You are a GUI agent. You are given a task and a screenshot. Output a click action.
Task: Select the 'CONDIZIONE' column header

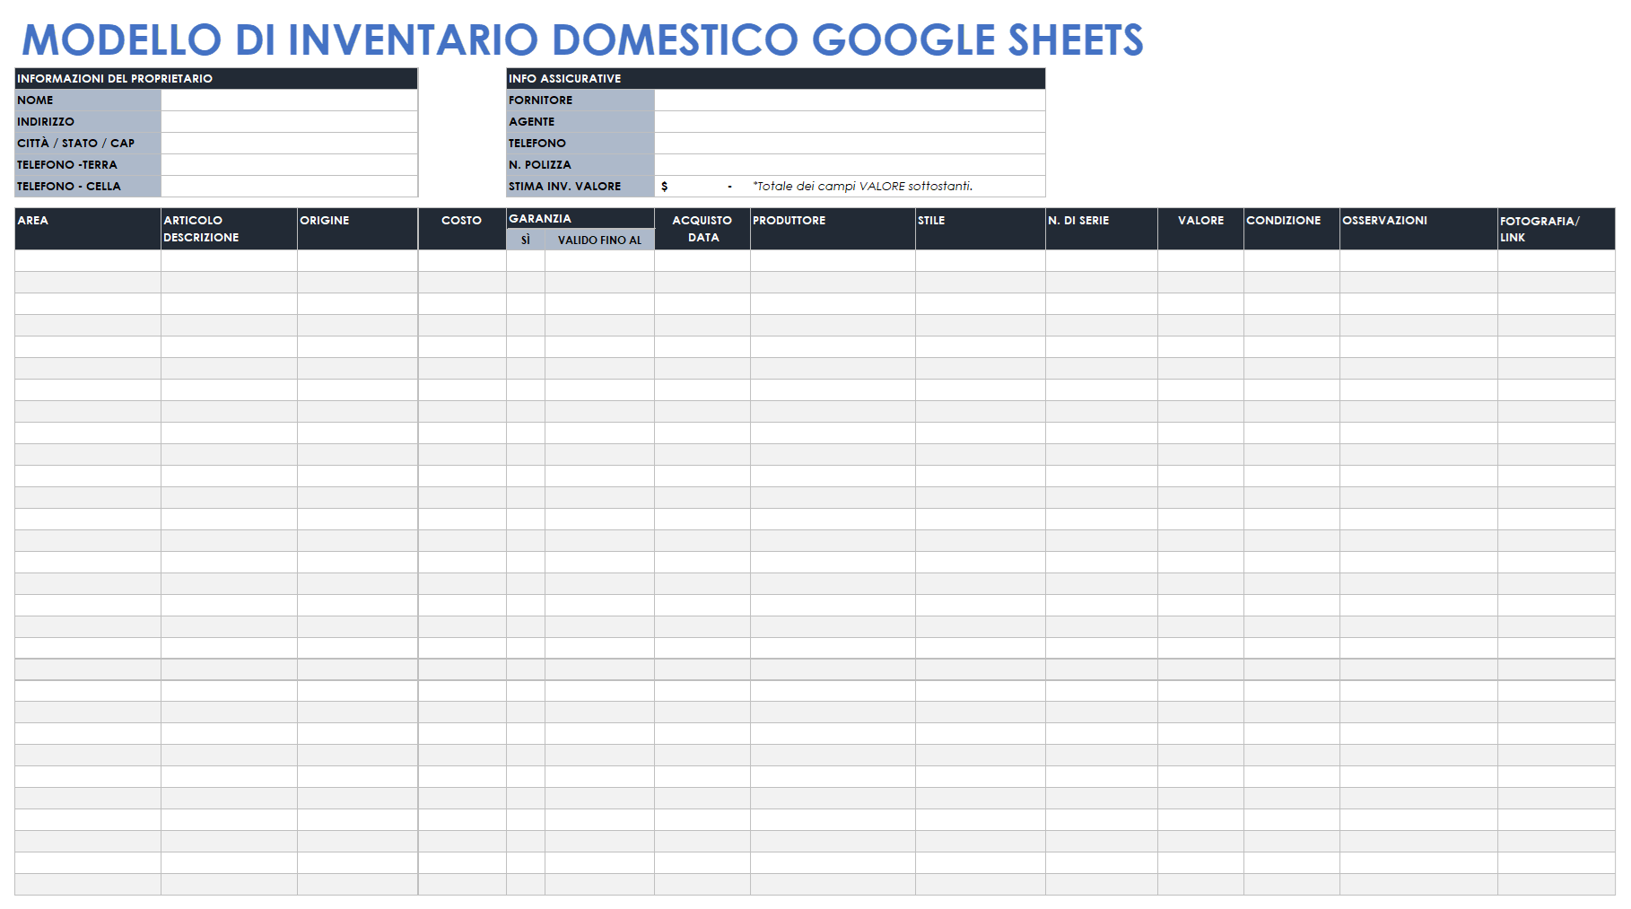[x=1292, y=229]
